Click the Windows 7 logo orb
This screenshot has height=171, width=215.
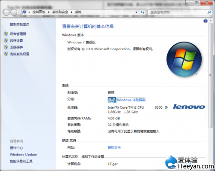(x=184, y=59)
